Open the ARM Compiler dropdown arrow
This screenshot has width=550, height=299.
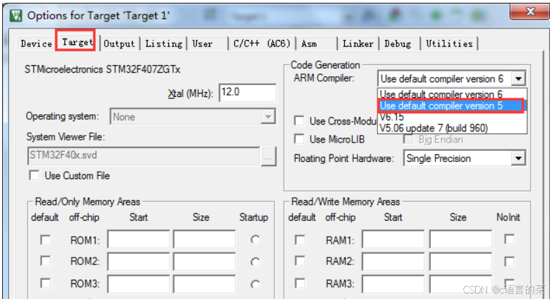coord(518,78)
